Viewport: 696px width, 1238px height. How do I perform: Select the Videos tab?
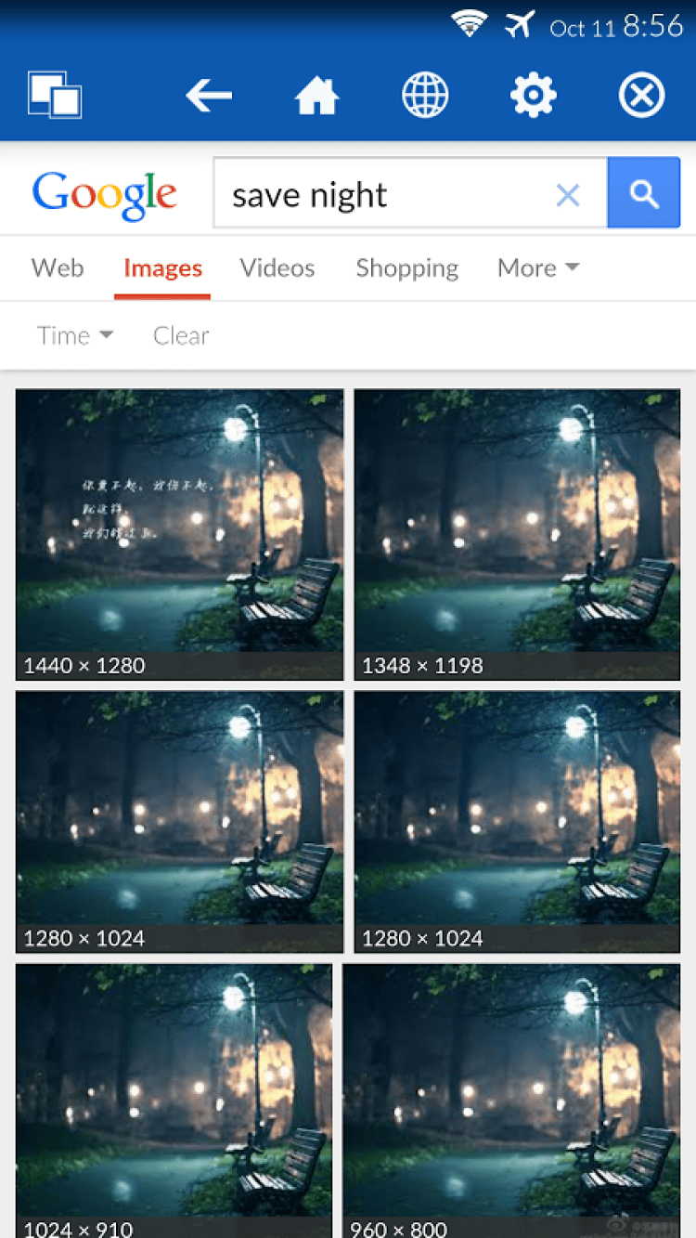(277, 267)
